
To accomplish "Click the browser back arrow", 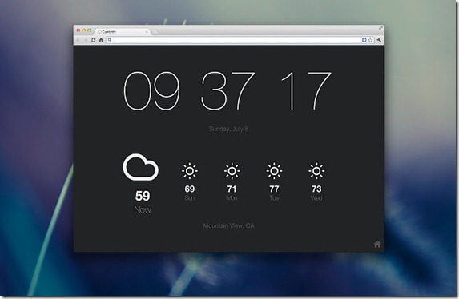I will pyautogui.click(x=79, y=40).
